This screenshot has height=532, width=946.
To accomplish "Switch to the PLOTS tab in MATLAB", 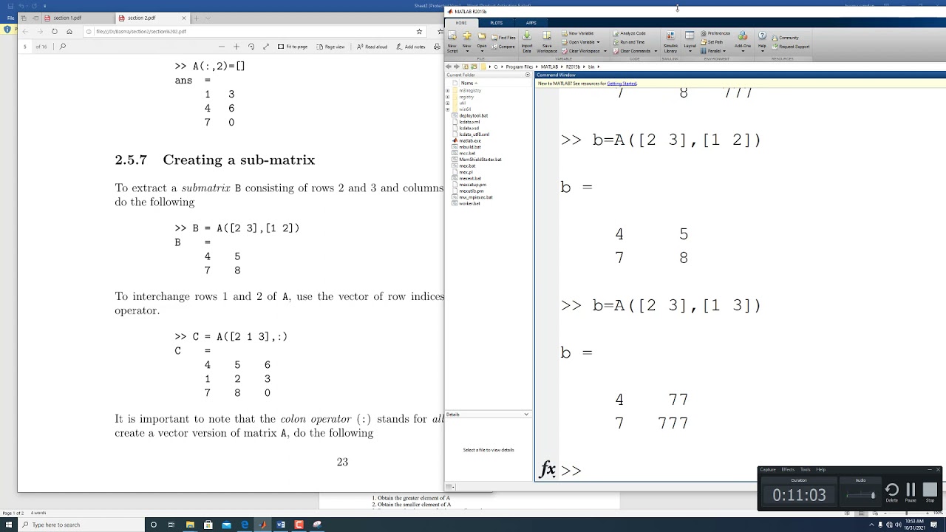I will [x=497, y=23].
